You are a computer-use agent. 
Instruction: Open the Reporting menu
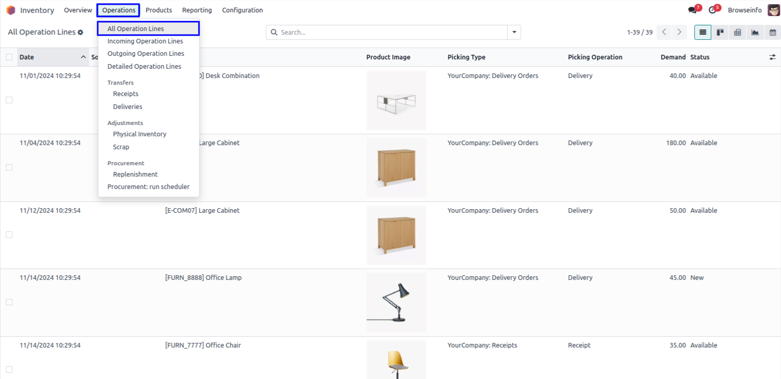pyautogui.click(x=197, y=10)
